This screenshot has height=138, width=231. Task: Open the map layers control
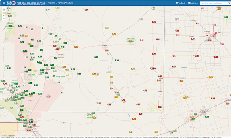pyautogui.click(x=4, y=10)
